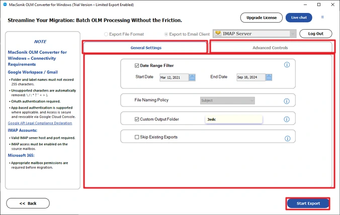340x215 pixels.
Task: Click the Custom Output Folder info icon
Action: (287, 119)
